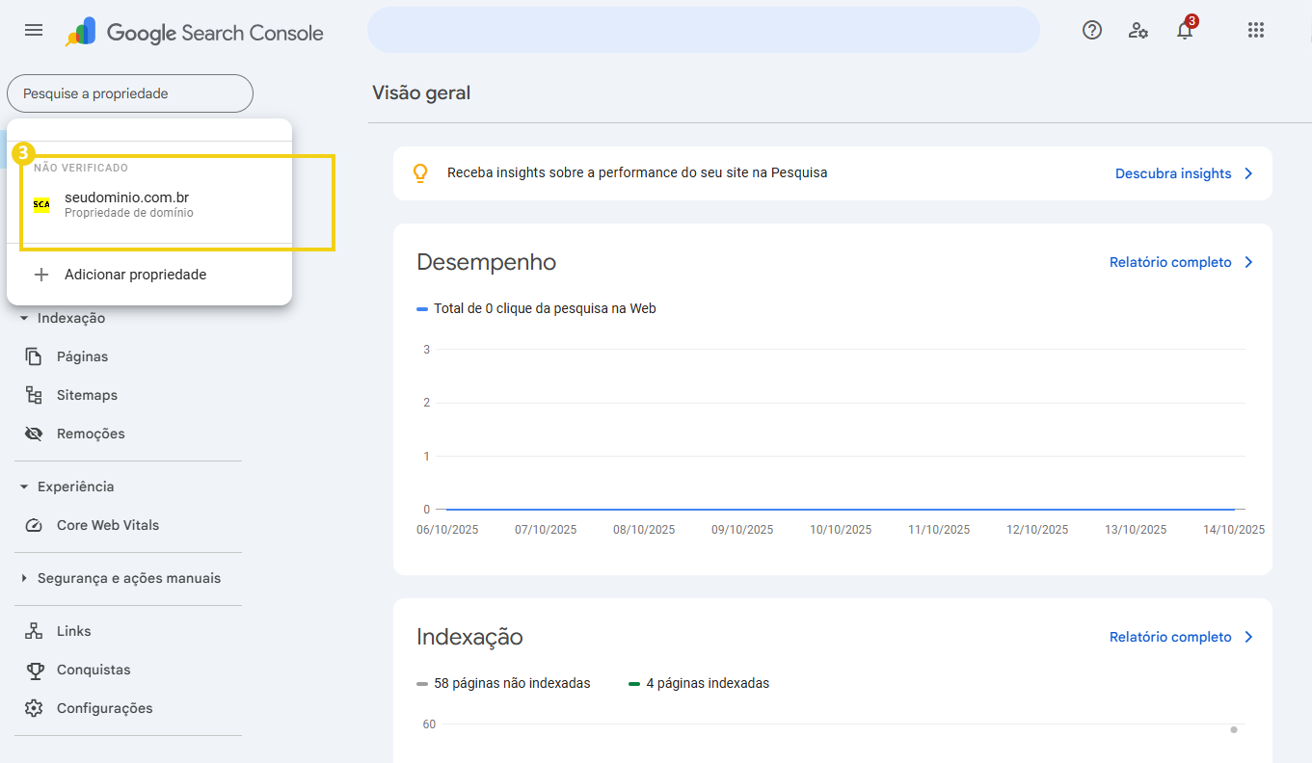Open the Remoções report
This screenshot has height=763, width=1312.
[x=89, y=433]
